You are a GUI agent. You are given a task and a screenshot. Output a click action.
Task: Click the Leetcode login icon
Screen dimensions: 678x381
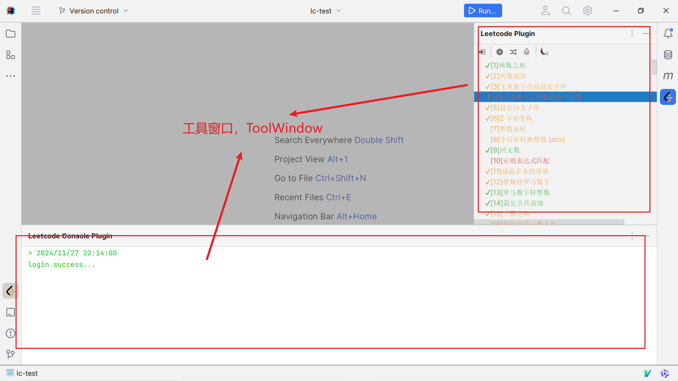tap(482, 52)
